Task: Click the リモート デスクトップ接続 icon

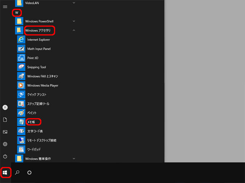Action: click(x=21, y=140)
